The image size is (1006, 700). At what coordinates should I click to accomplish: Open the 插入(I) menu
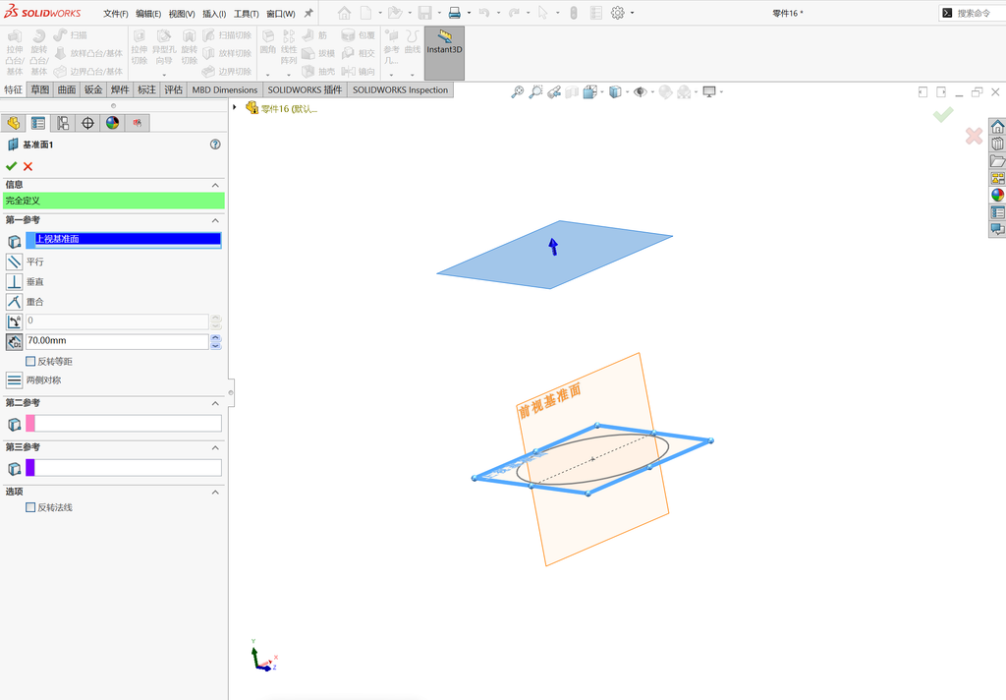coord(214,14)
